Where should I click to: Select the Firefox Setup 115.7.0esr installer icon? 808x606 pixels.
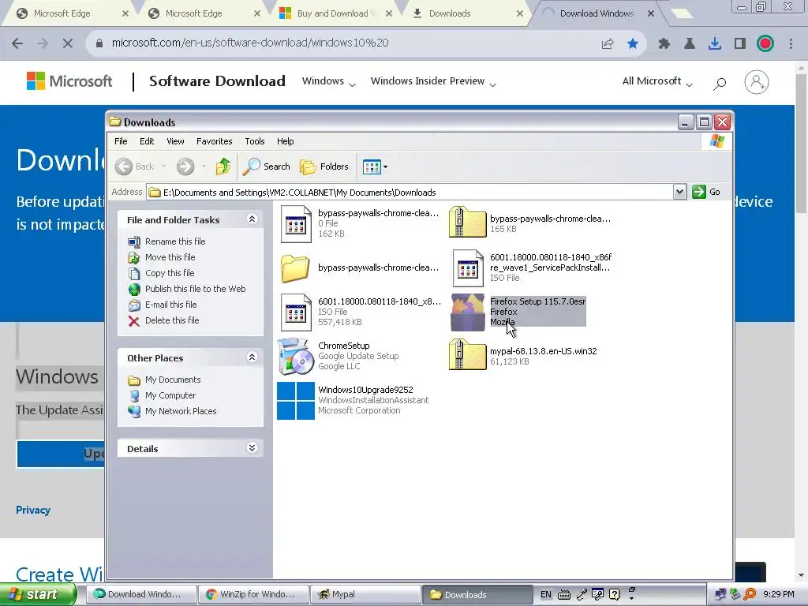click(x=467, y=312)
